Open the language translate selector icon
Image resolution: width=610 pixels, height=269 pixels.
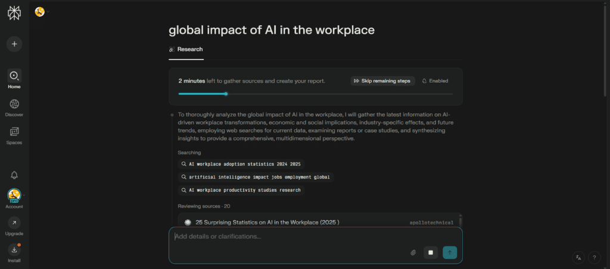(x=578, y=257)
